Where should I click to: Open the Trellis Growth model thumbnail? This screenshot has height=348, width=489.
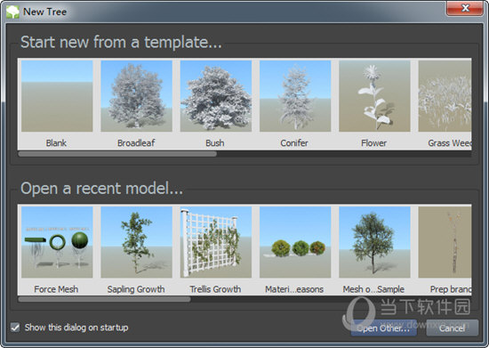[x=216, y=242]
